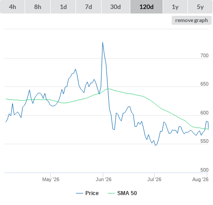Select the 4h time range tab
The height and width of the screenshot is (205, 213).
[13, 7]
